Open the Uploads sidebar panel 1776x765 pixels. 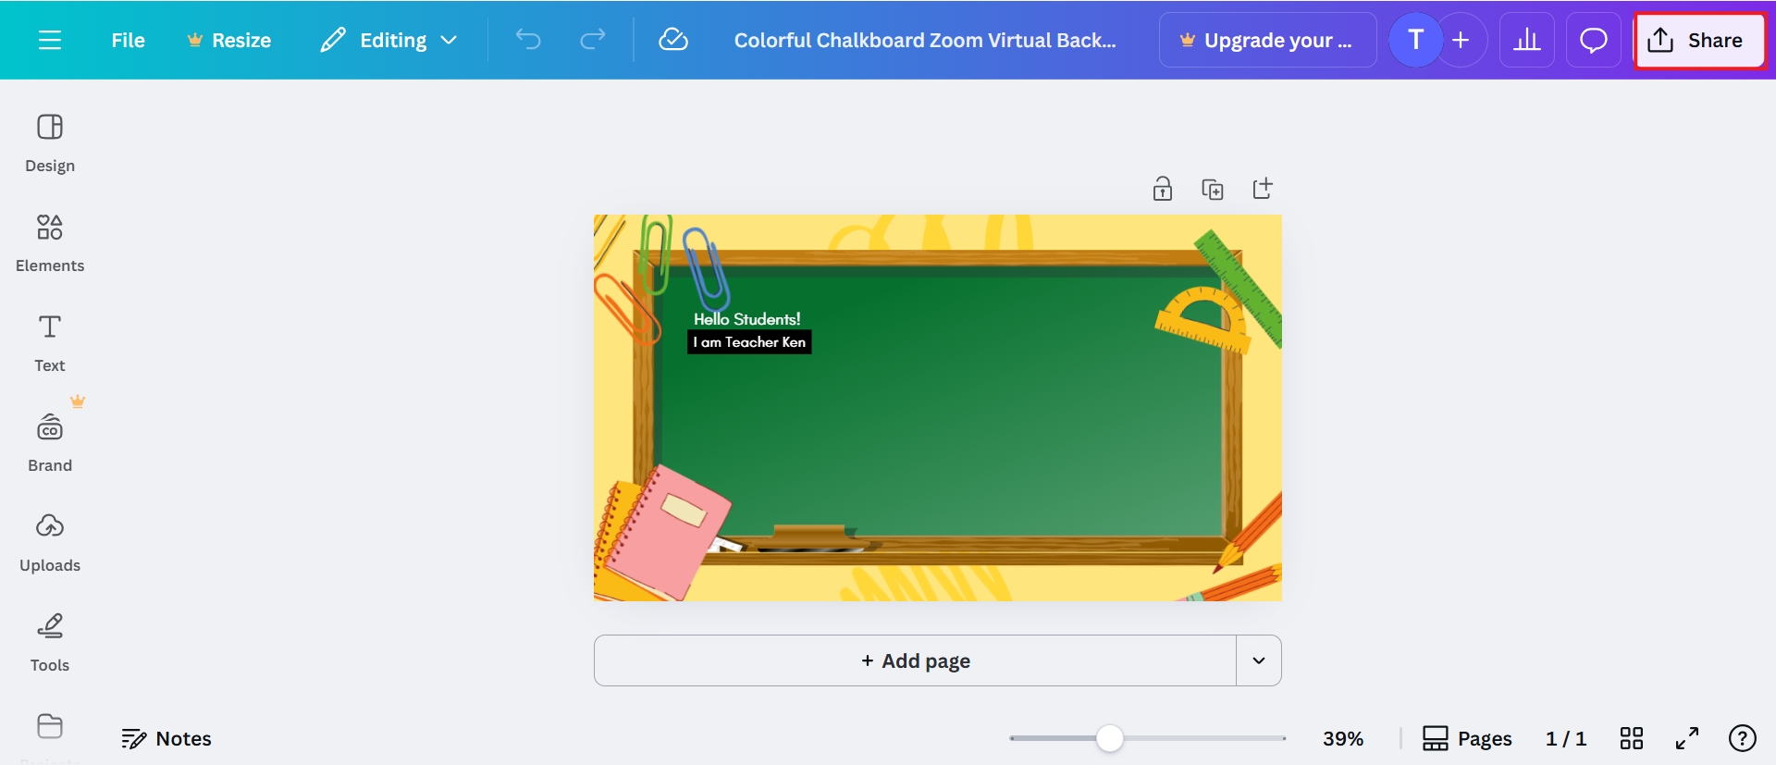(50, 543)
